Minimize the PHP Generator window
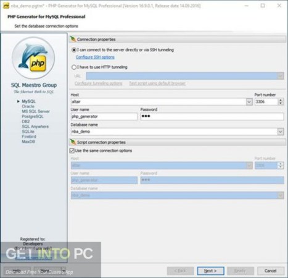Viewport: 288px width, 278px height. point(246,6)
